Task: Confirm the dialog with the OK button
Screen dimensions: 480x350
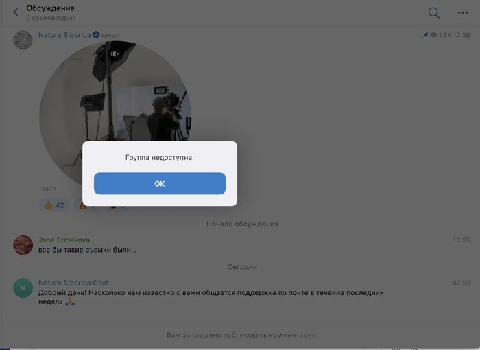Action: (160, 183)
